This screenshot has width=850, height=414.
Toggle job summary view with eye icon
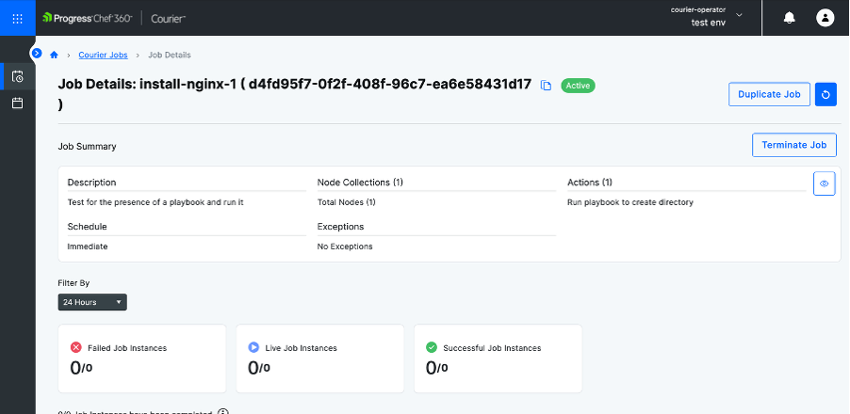pos(824,183)
